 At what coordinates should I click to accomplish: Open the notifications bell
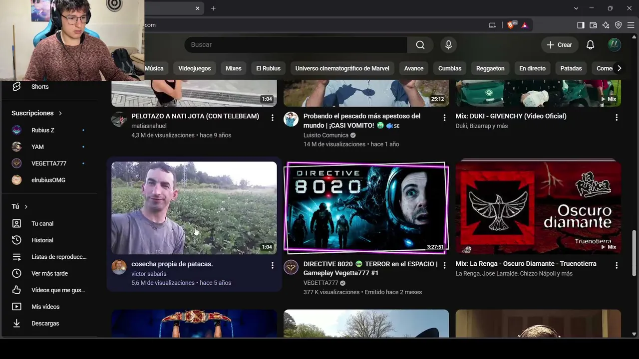(590, 45)
